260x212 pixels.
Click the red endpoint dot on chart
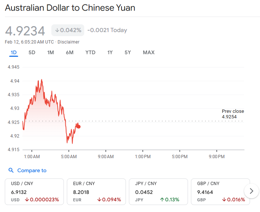pyautogui.click(x=79, y=126)
